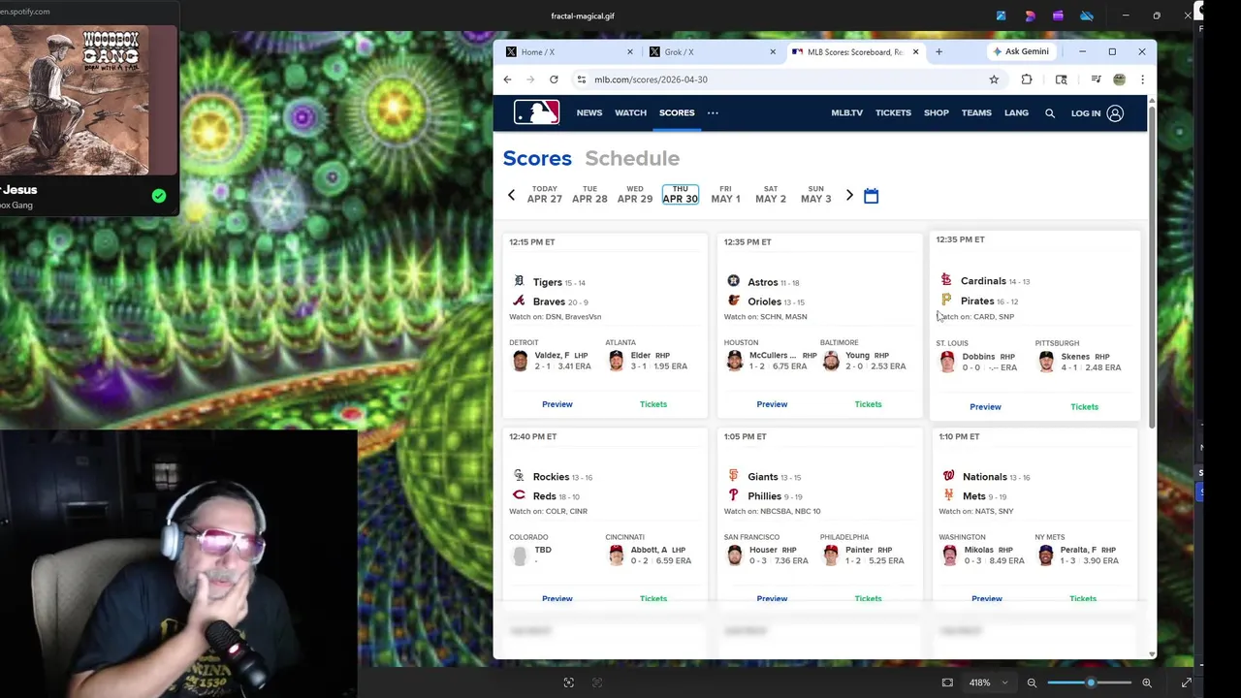Image resolution: width=1241 pixels, height=698 pixels.
Task: Click the MLB logo home icon
Action: [536, 112]
